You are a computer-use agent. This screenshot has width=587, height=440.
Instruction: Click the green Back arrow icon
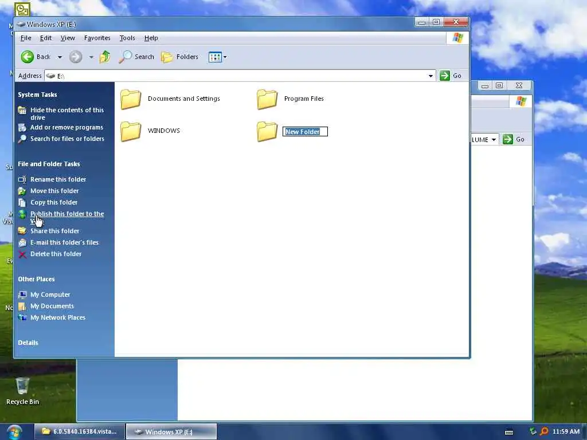(x=27, y=57)
